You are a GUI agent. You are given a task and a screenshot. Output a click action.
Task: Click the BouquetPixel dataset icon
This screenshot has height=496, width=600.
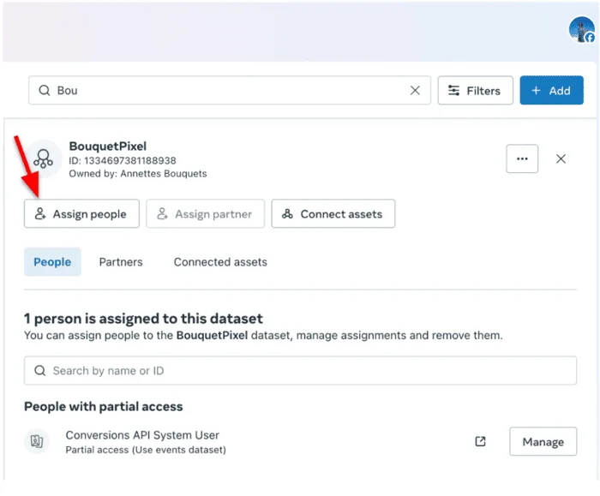click(43, 158)
